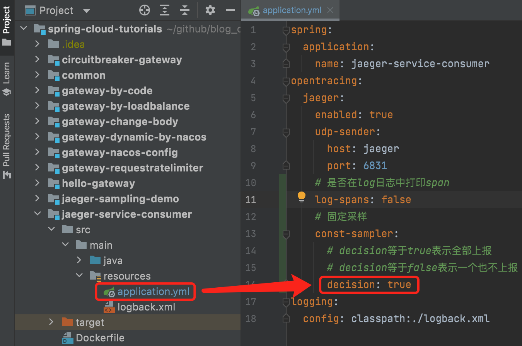Open Project panel settings gear

pos(210,10)
